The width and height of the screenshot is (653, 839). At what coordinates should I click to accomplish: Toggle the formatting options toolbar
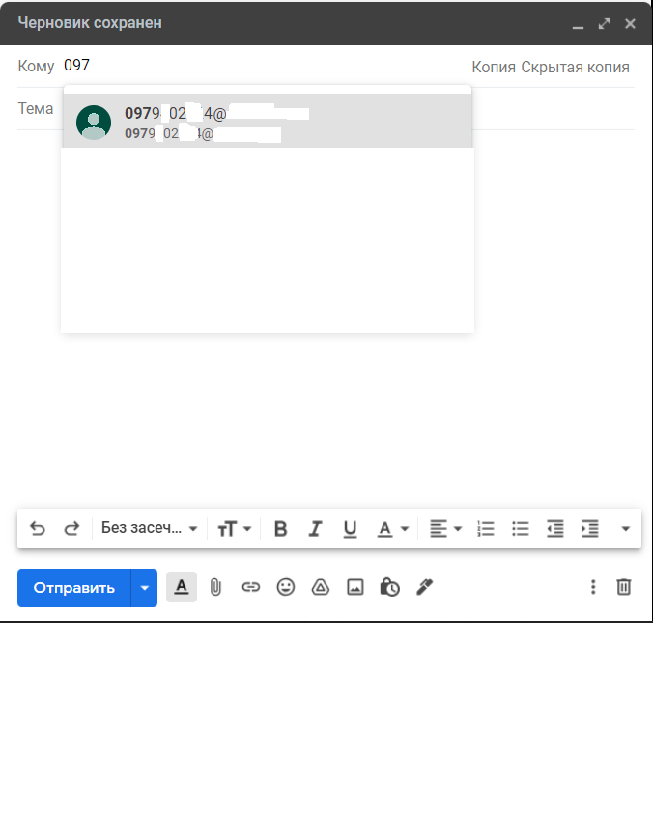tap(182, 587)
